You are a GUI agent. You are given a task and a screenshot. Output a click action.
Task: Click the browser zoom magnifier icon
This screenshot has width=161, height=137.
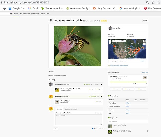click(147, 2)
